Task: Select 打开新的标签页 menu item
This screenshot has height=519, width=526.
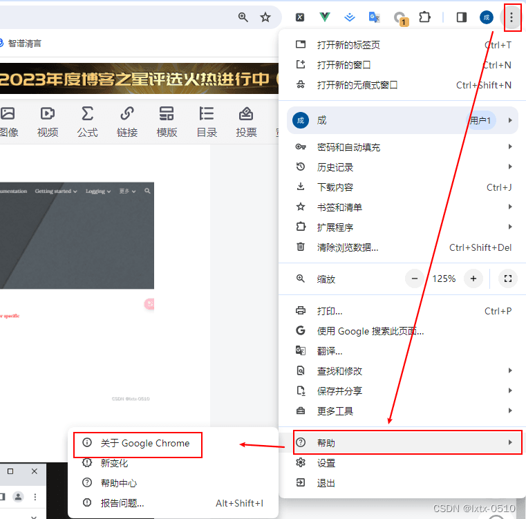Action: pos(402,45)
